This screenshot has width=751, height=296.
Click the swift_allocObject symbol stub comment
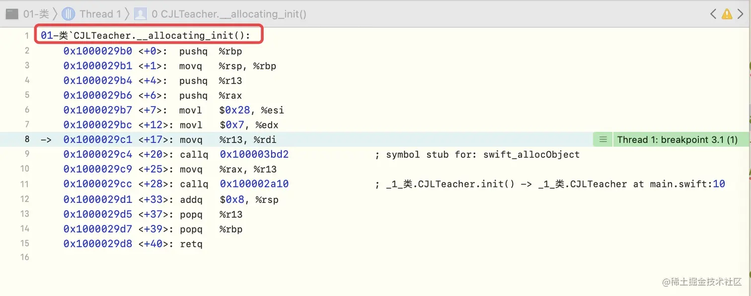point(477,154)
